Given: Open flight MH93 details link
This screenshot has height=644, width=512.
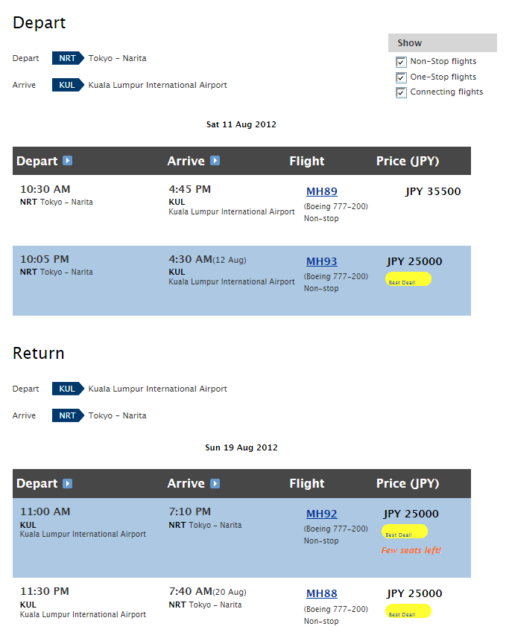Looking at the screenshot, I should tap(322, 261).
